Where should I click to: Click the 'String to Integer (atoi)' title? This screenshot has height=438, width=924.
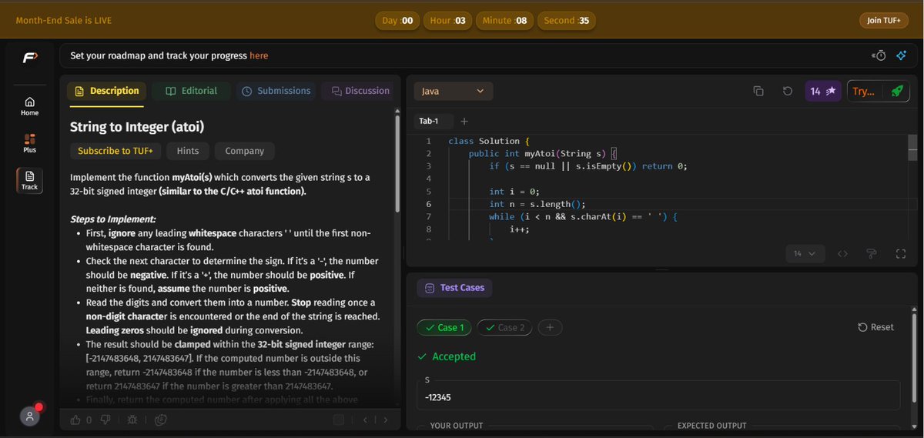pos(137,127)
